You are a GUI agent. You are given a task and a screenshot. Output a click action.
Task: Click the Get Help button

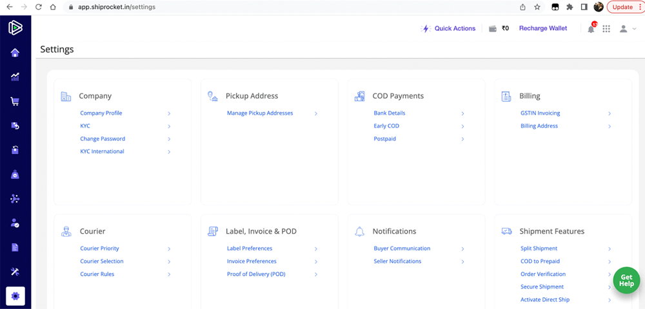tap(626, 281)
